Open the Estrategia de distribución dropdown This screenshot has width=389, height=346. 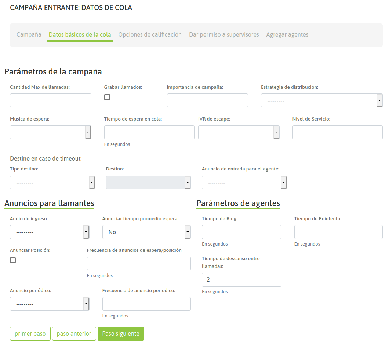pyautogui.click(x=321, y=100)
